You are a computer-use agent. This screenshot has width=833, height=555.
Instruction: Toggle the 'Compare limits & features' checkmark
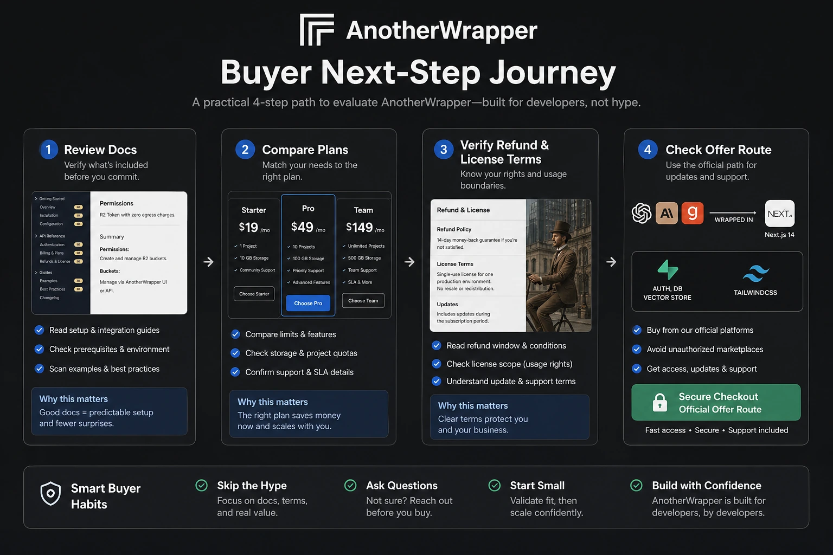pyautogui.click(x=235, y=334)
